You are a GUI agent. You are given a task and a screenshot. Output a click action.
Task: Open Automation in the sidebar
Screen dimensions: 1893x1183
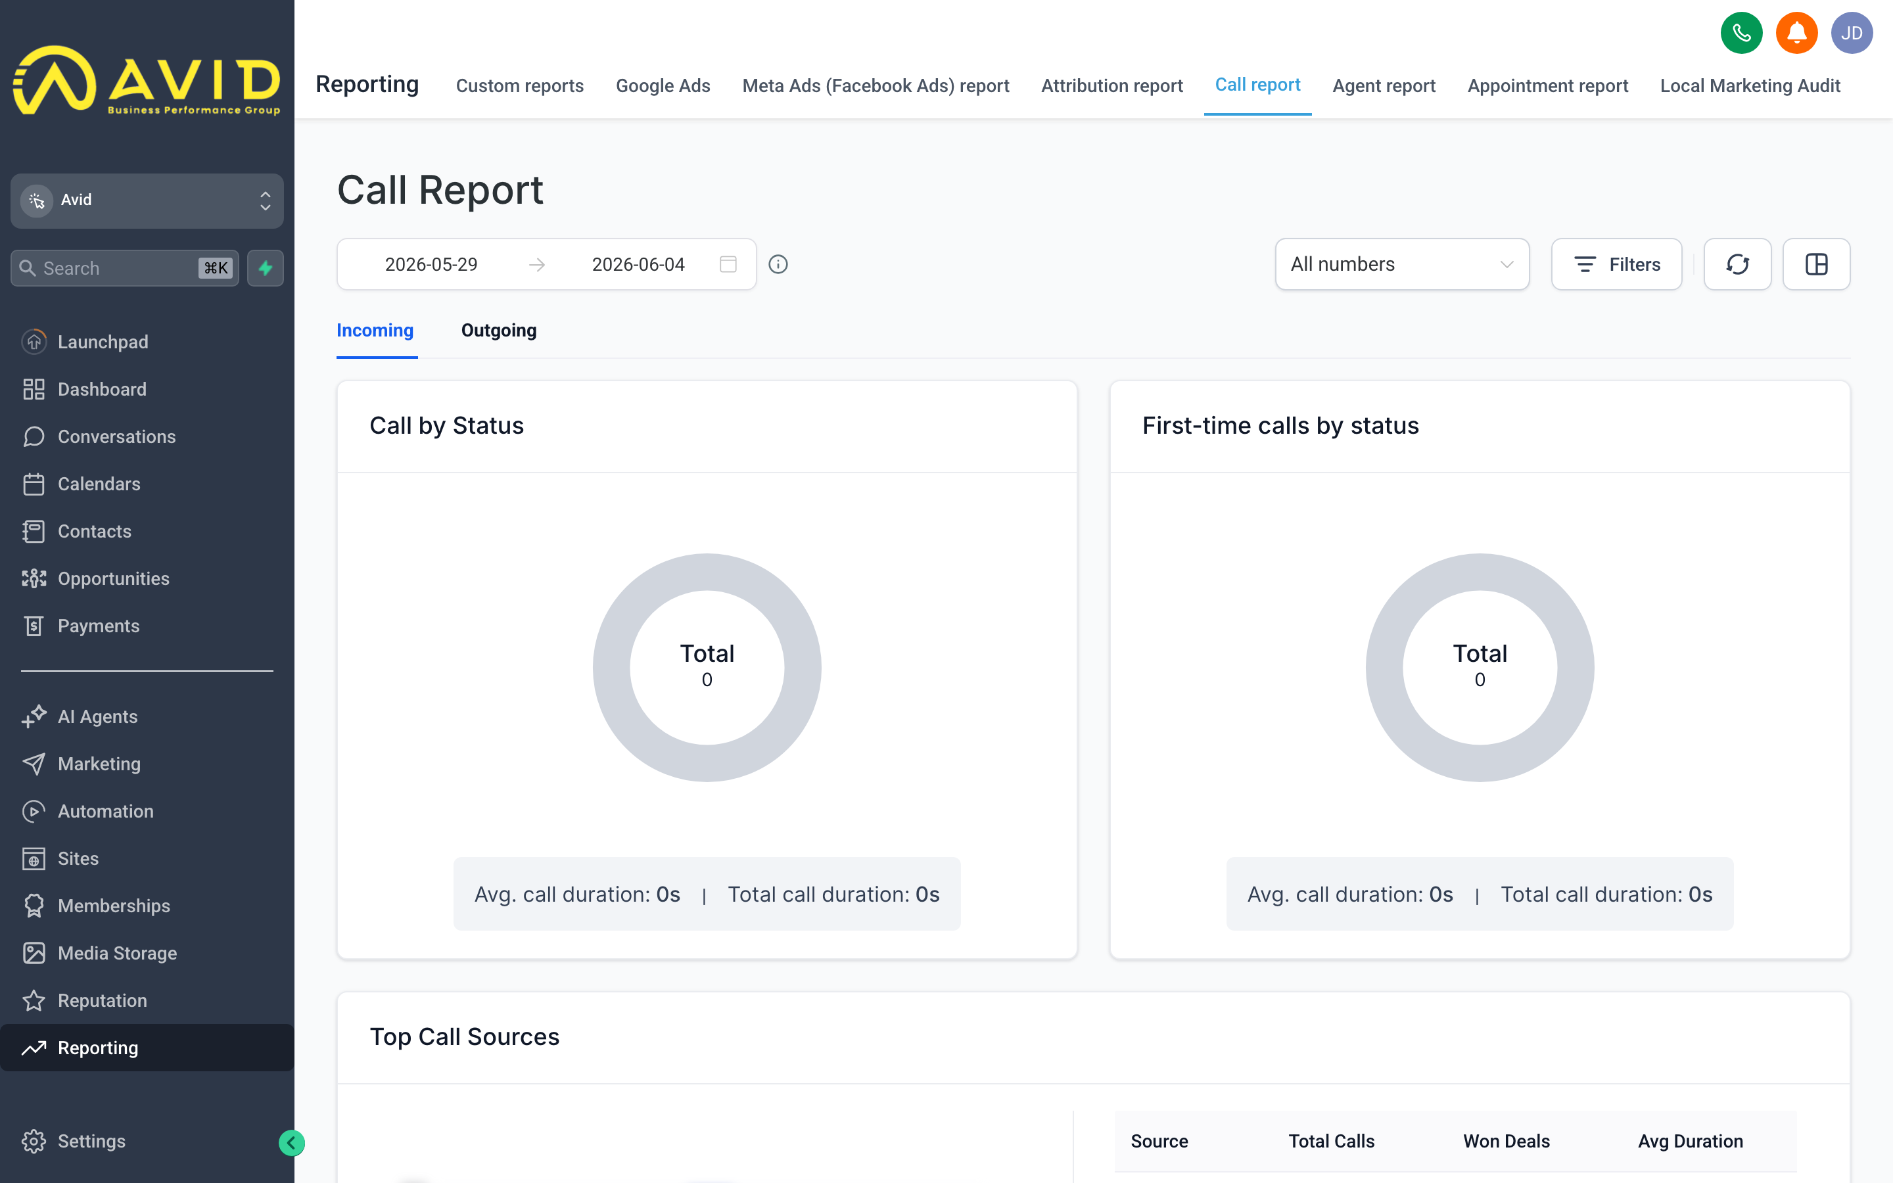(x=147, y=812)
